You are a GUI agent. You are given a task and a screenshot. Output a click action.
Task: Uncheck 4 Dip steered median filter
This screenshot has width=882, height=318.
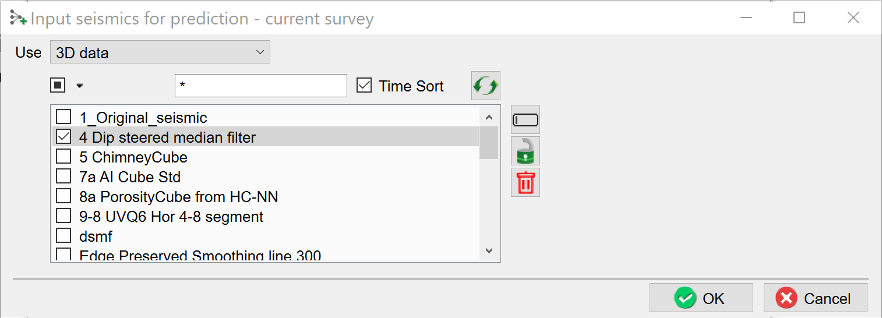[63, 137]
